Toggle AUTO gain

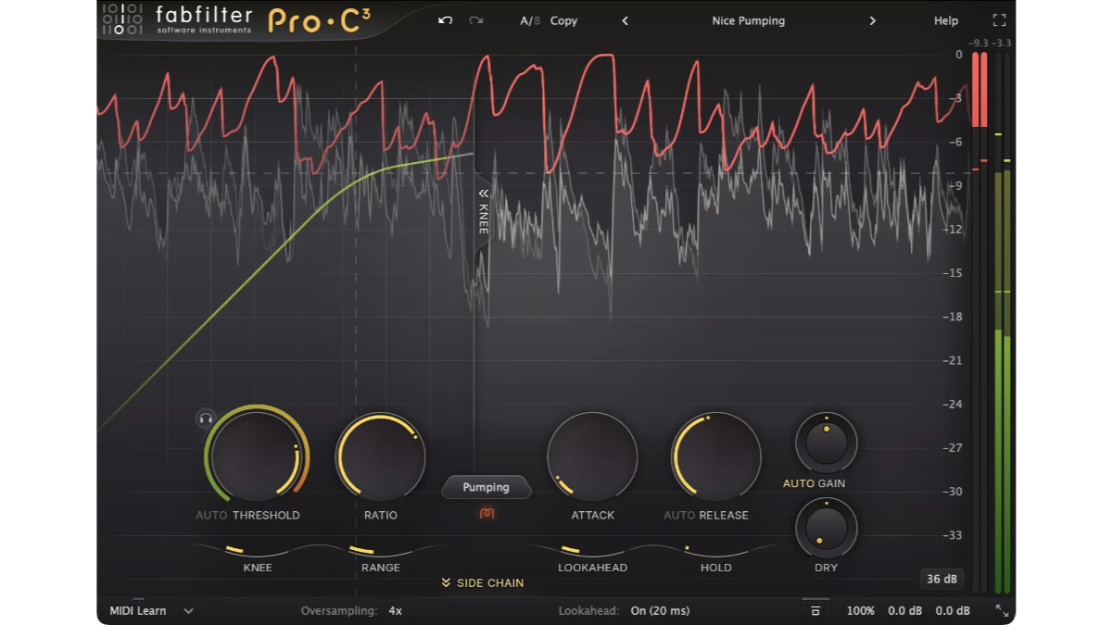click(x=798, y=483)
